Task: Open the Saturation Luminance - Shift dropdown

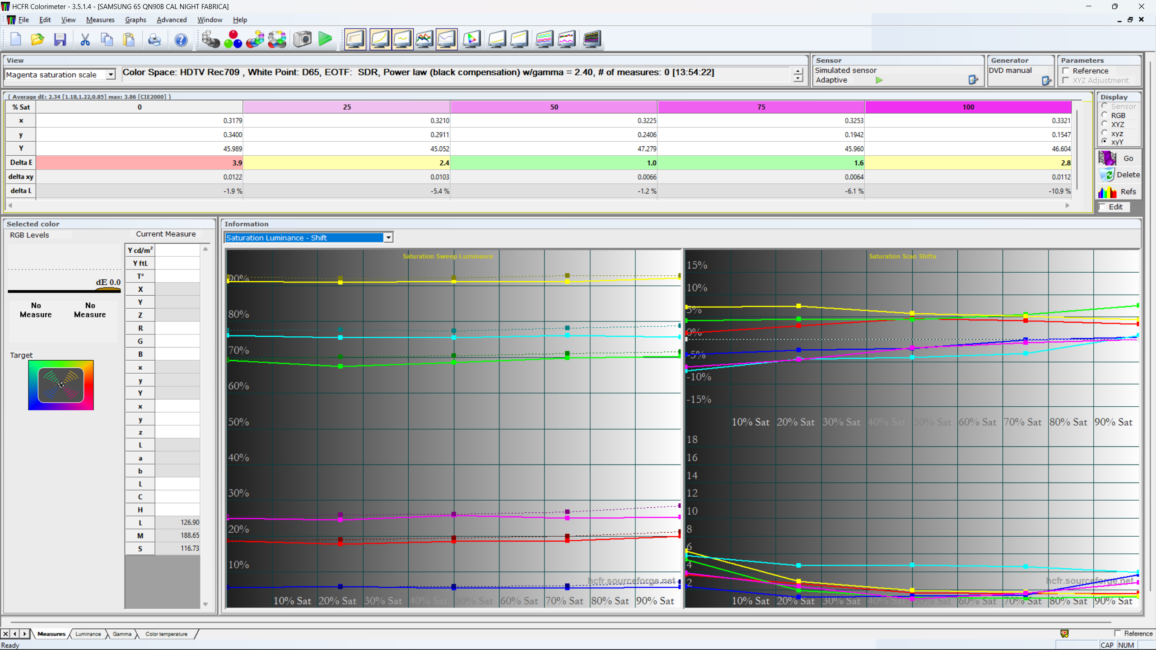Action: click(x=388, y=237)
